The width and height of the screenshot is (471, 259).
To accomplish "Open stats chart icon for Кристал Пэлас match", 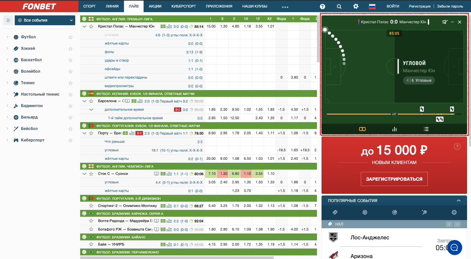I will (169, 27).
